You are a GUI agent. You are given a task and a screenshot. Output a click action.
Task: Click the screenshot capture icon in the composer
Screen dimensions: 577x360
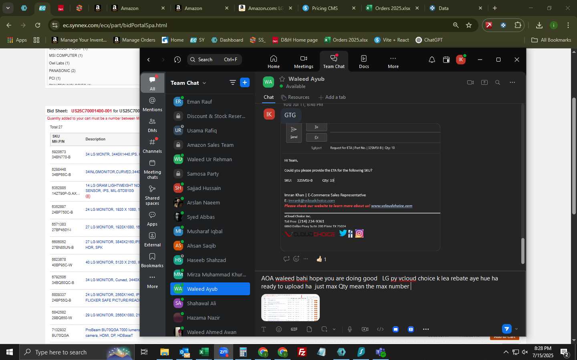(324, 329)
